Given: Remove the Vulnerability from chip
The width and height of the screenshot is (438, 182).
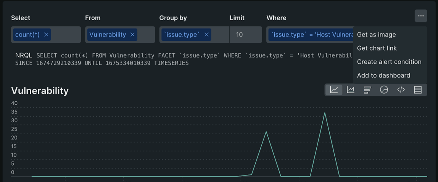Looking at the screenshot, I should point(132,35).
